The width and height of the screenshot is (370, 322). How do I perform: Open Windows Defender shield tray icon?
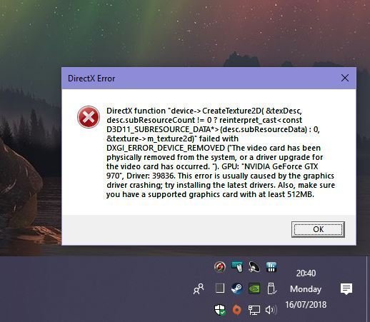click(x=220, y=310)
